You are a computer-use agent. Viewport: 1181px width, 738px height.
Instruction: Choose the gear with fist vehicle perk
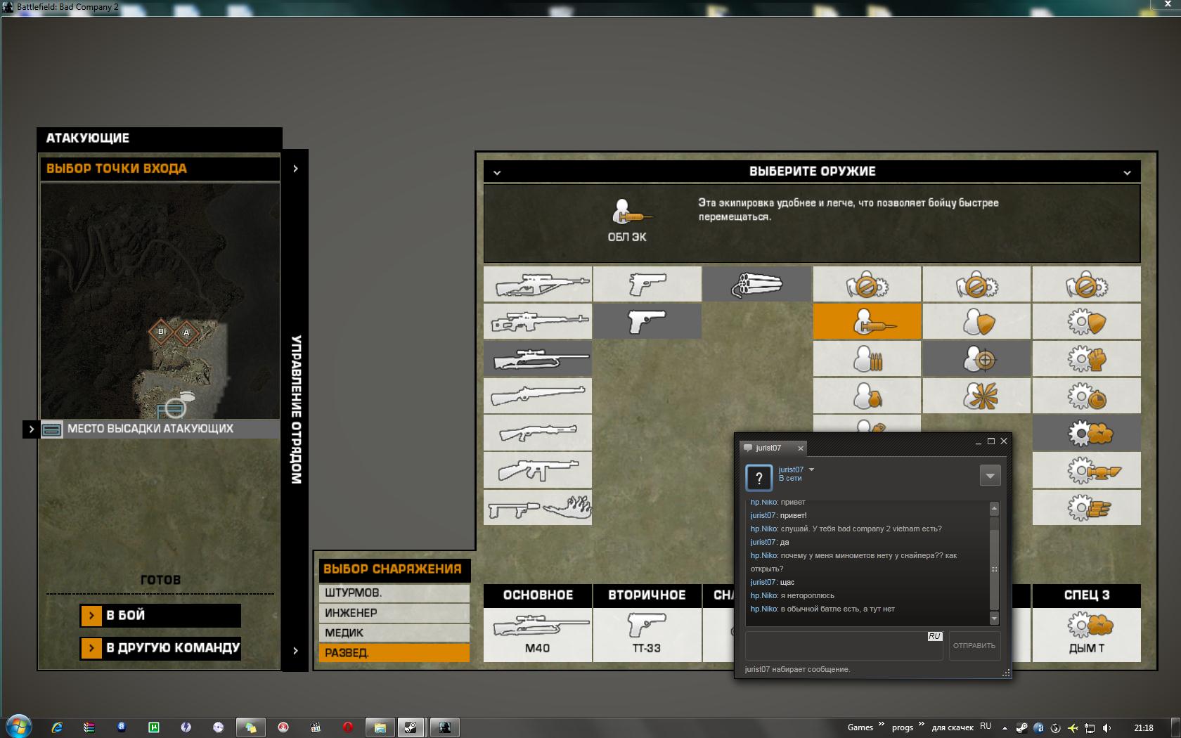point(1086,358)
